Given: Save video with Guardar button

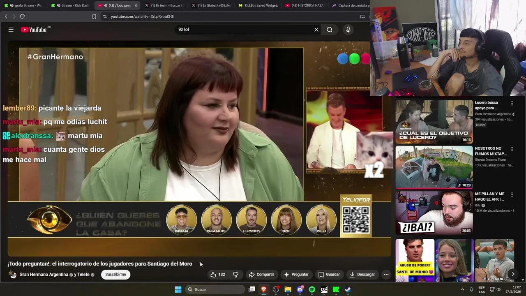Looking at the screenshot, I should (329, 274).
